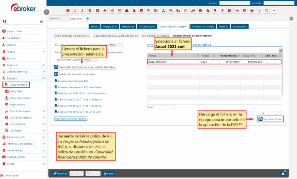Click the Interfaz de impresión de modelos icon
297x179 pixels.
click(x=56, y=74)
